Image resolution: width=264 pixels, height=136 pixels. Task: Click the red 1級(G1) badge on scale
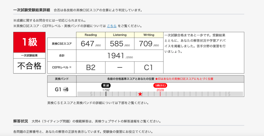[160, 86]
